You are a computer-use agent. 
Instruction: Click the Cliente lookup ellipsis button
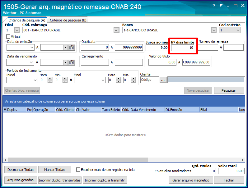[163, 80]
